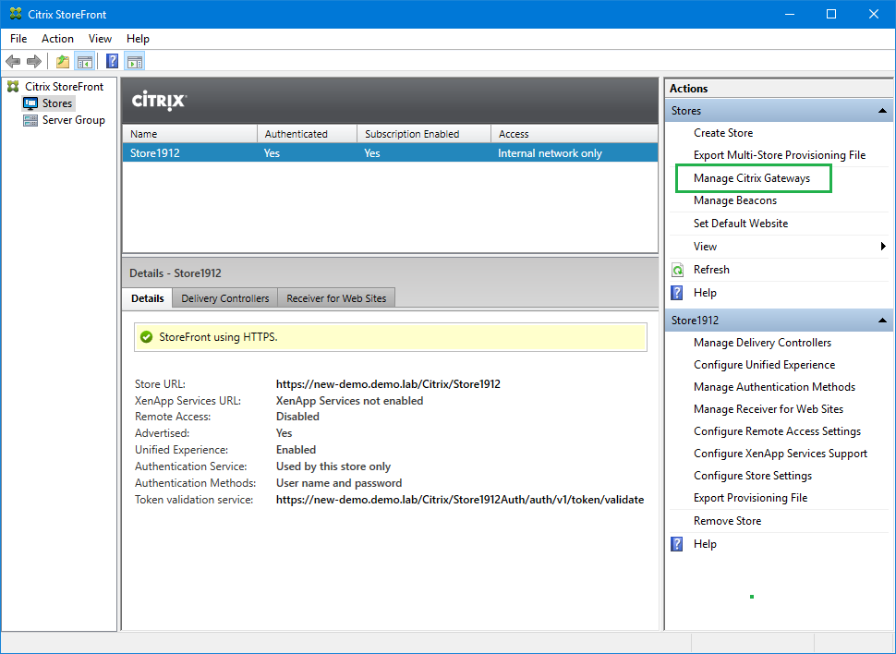Collapse the Store1912 actions section
Viewport: 896px width, 654px height.
pos(884,321)
